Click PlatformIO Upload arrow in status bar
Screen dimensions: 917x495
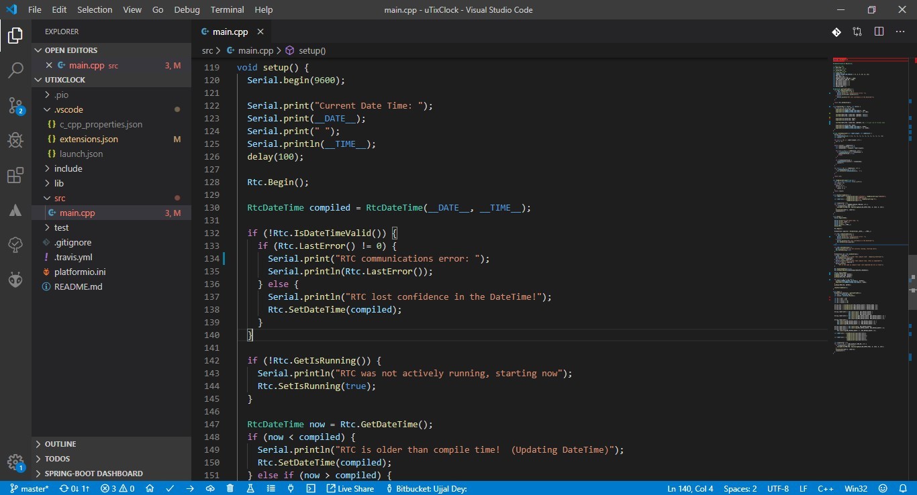tap(190, 488)
